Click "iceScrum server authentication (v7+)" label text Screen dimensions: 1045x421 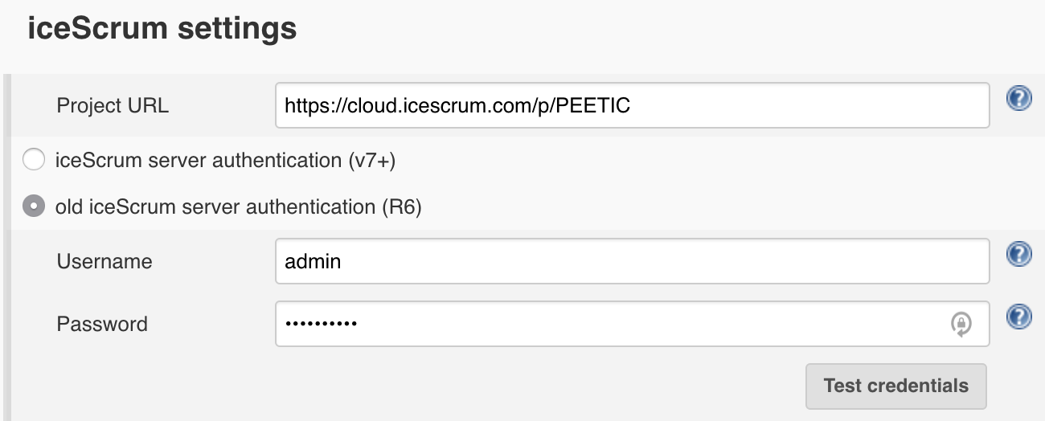(x=225, y=161)
